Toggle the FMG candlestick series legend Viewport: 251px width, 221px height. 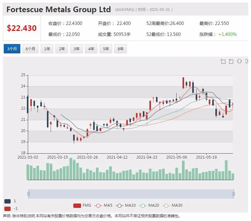[x=82, y=205]
